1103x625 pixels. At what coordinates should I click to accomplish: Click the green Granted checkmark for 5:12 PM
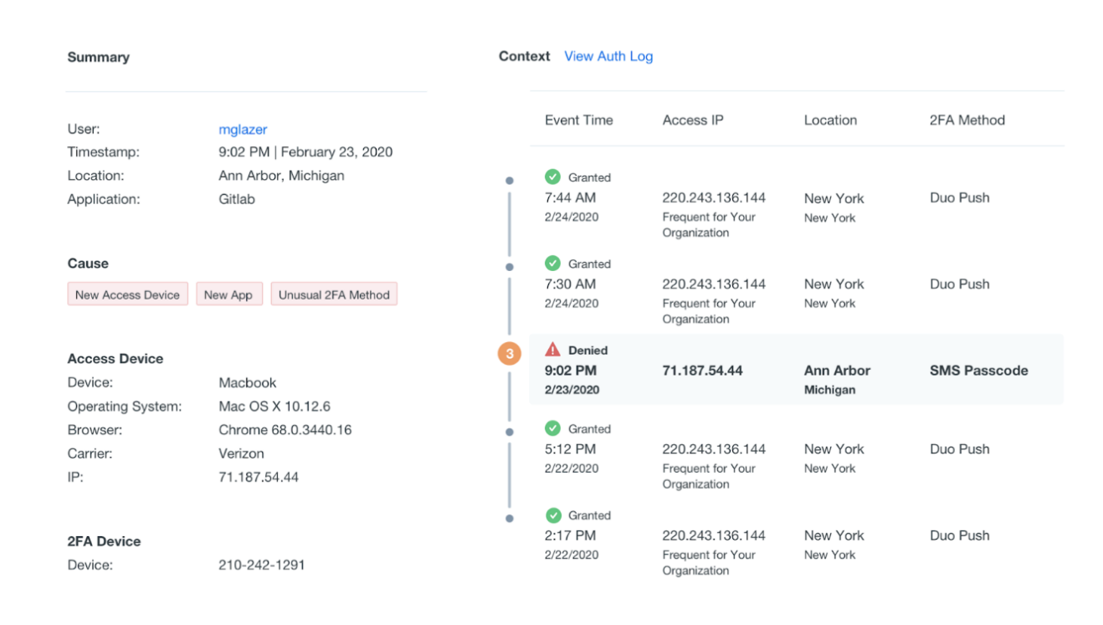tap(552, 428)
